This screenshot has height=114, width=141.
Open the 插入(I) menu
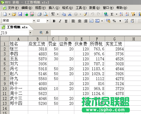click(x=54, y=8)
